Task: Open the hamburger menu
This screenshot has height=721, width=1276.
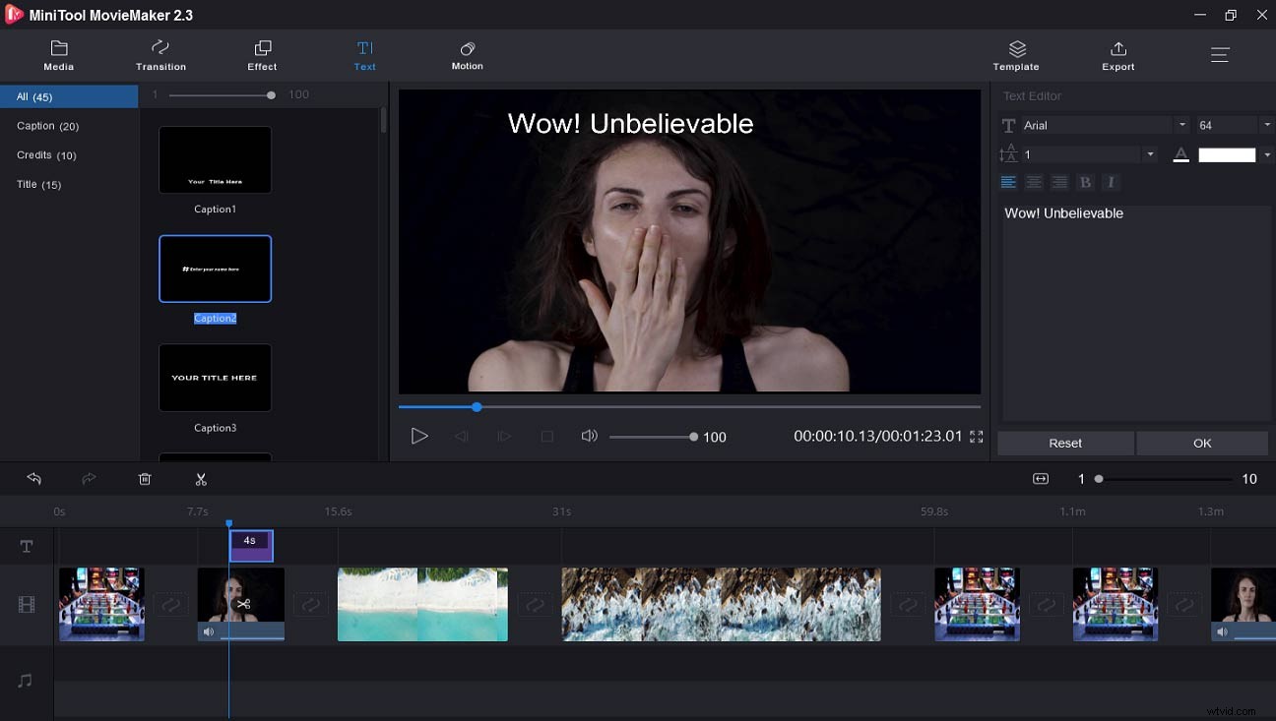Action: pyautogui.click(x=1220, y=55)
